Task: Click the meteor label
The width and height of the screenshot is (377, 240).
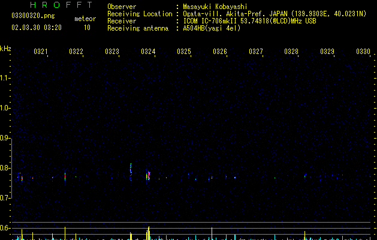Action: (85, 19)
